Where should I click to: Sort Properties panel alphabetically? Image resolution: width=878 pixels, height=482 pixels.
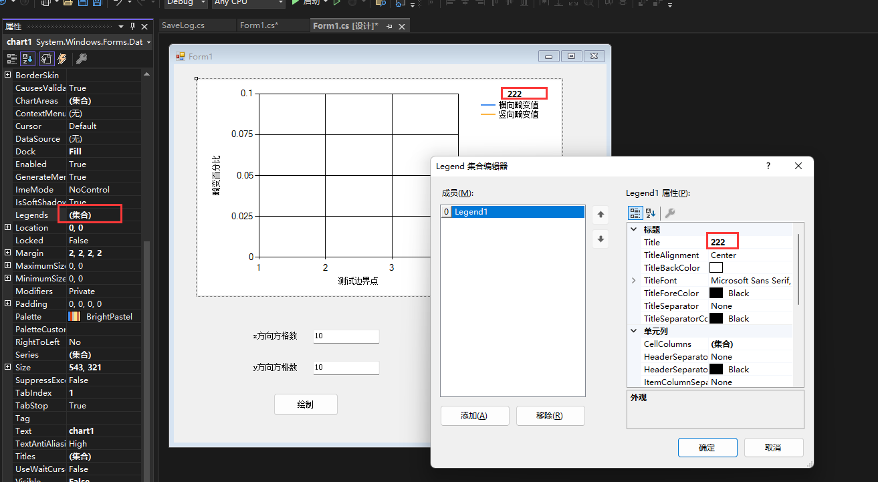point(27,59)
